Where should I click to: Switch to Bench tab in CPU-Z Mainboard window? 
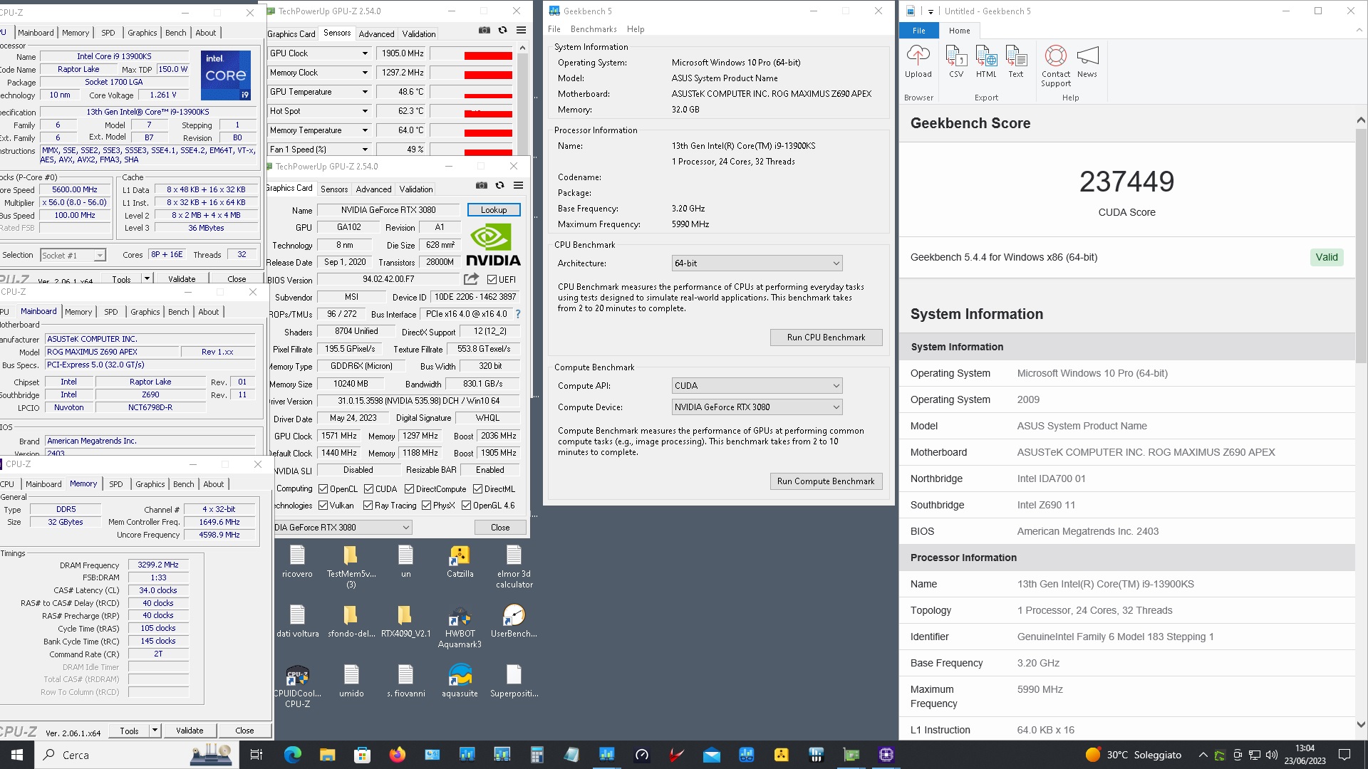(x=179, y=312)
